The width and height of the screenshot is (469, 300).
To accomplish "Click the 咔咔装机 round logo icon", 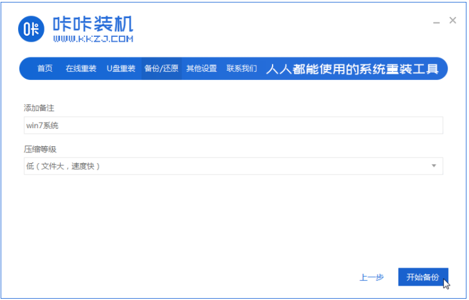I will tap(31, 29).
